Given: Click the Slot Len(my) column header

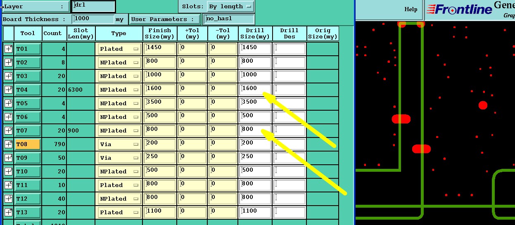Looking at the screenshot, I should pos(81,33).
